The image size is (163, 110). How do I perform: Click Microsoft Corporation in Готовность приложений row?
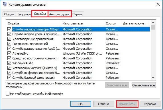(x=77, y=44)
